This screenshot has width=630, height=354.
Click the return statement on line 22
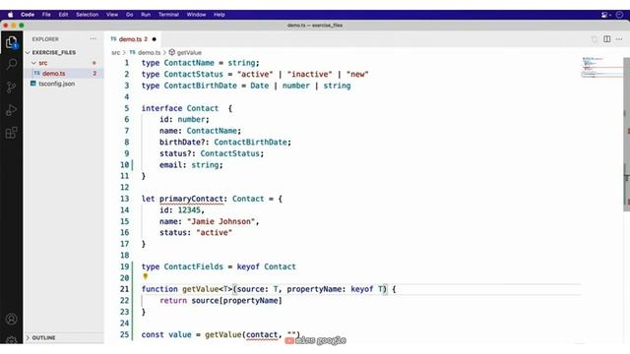point(220,300)
